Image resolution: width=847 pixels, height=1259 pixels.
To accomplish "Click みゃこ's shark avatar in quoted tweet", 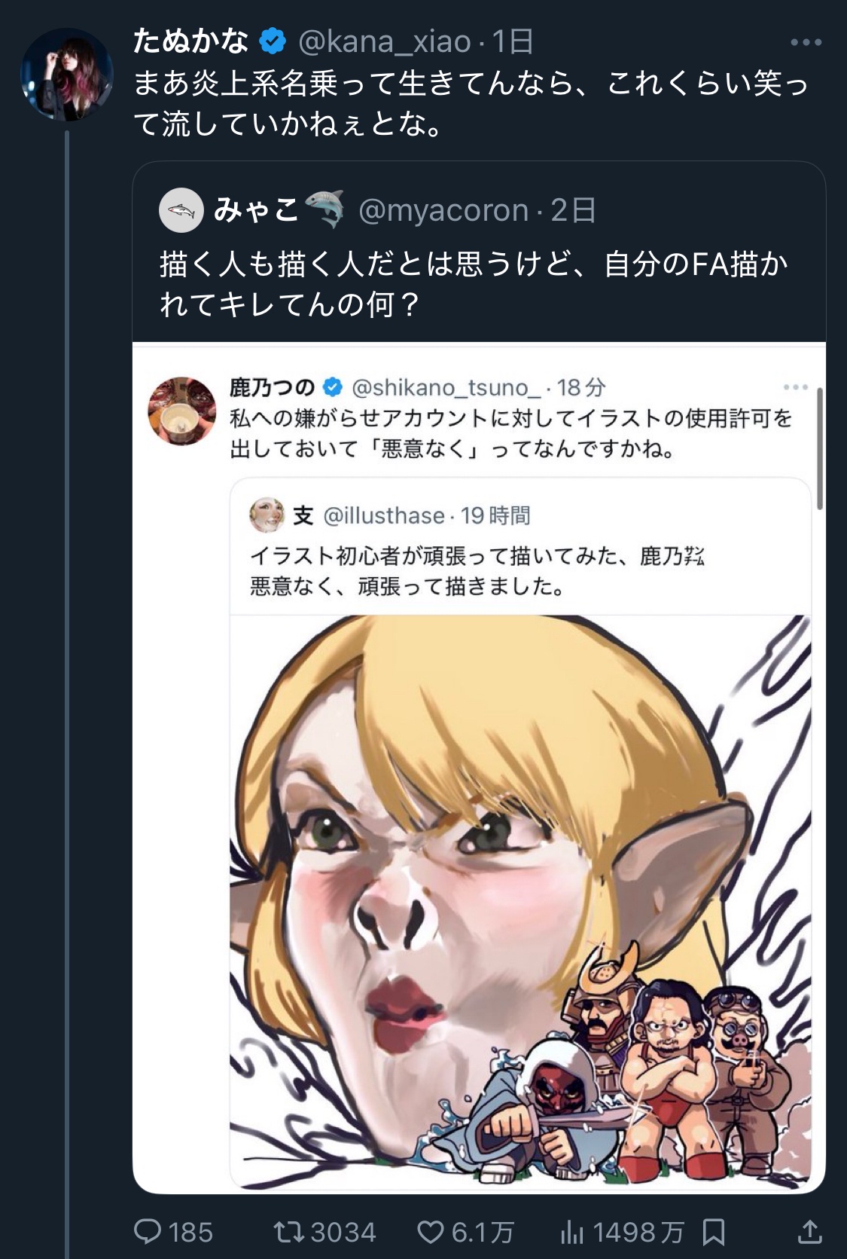I will (x=181, y=210).
